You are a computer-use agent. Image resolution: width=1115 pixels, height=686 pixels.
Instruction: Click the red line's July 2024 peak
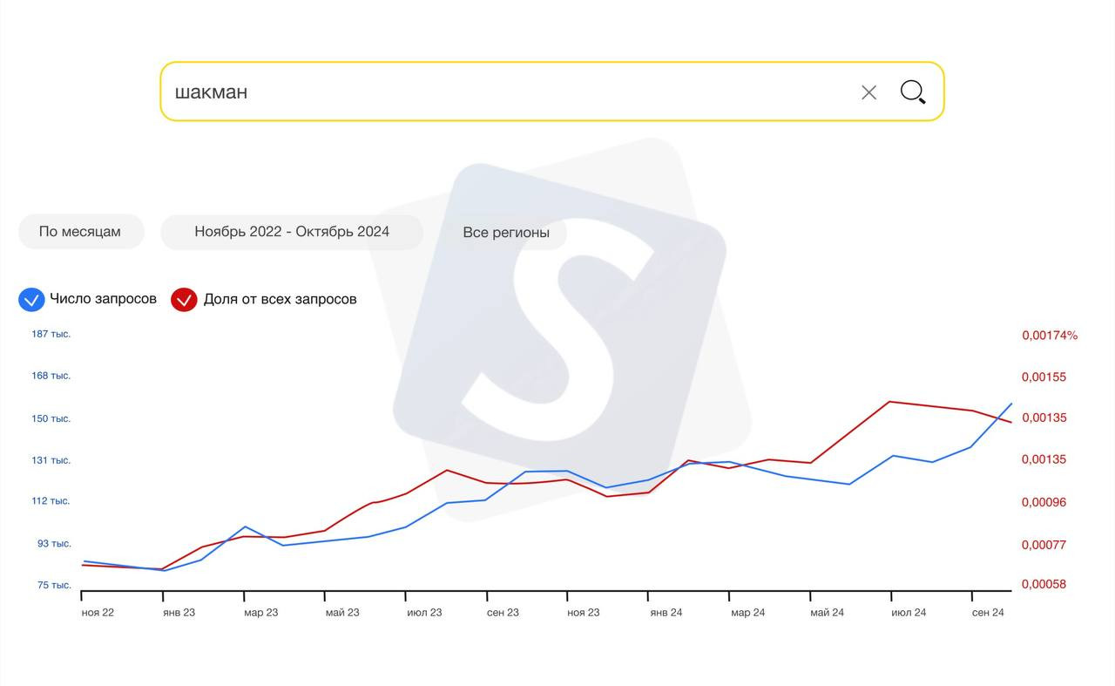coord(889,402)
